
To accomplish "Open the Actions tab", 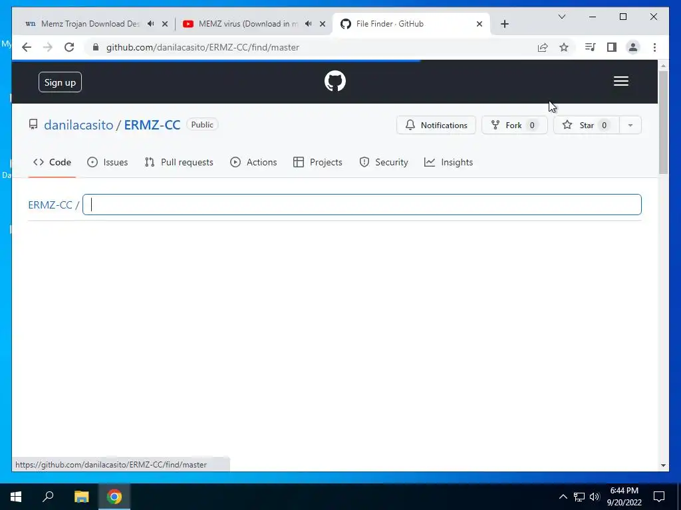I will (253, 162).
